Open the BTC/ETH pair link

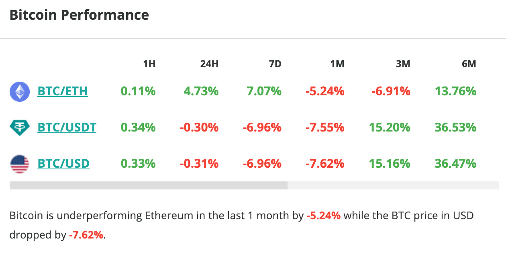tap(63, 92)
